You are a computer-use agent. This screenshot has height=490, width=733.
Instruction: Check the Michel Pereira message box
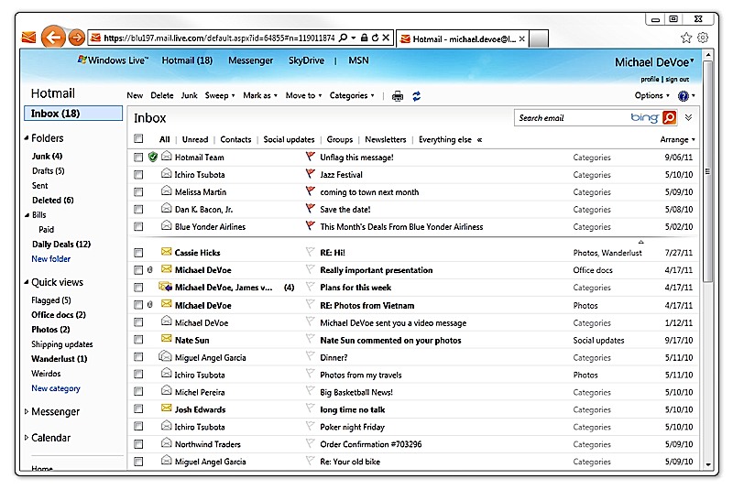138,392
